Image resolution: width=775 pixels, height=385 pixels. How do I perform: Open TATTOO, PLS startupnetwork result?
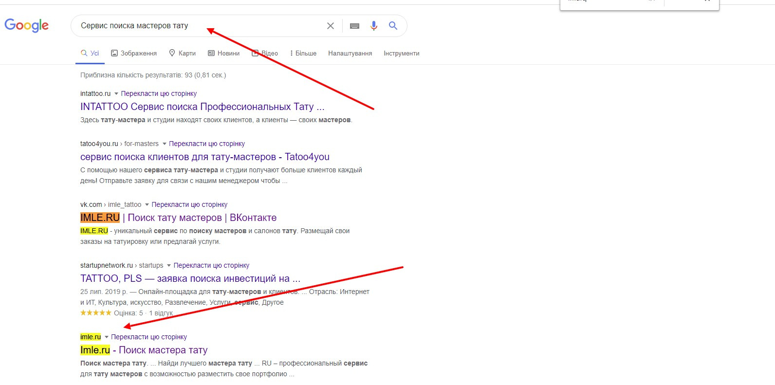point(190,278)
